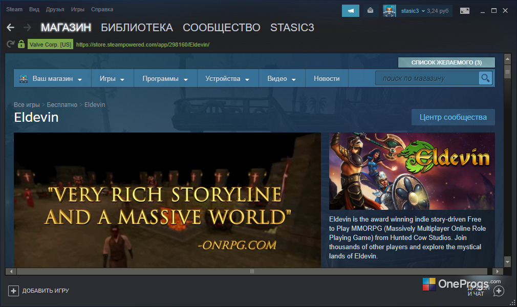Click the vertical scrollbar down arrow
Viewport: 517px width, 307px height.
point(507,262)
